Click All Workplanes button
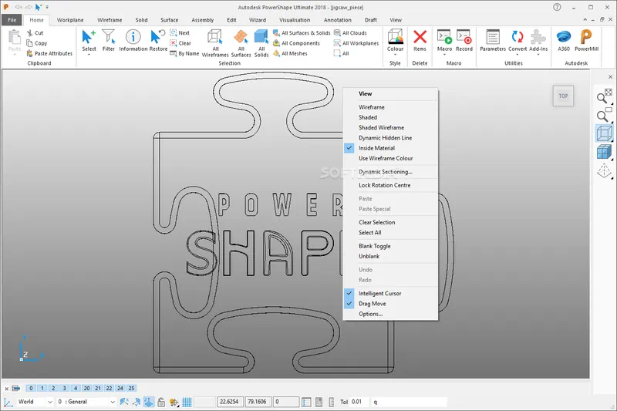 pos(356,43)
